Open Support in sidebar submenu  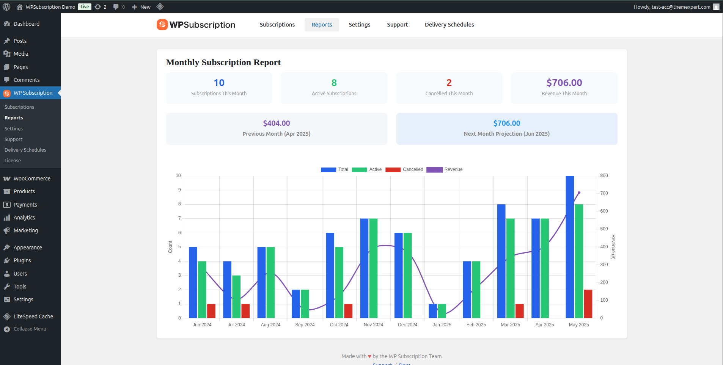(13, 139)
